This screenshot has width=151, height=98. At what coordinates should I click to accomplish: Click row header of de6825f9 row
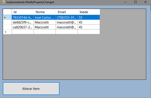tap(7, 22)
